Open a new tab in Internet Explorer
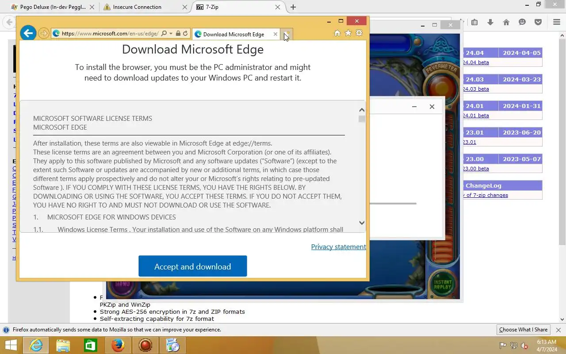566x354 pixels. (x=287, y=35)
